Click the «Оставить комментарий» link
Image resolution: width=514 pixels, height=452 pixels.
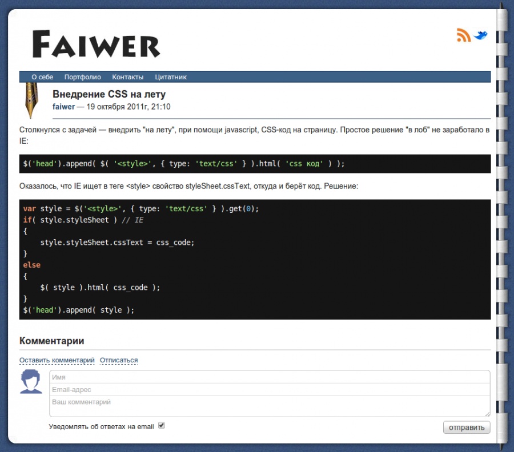point(57,360)
